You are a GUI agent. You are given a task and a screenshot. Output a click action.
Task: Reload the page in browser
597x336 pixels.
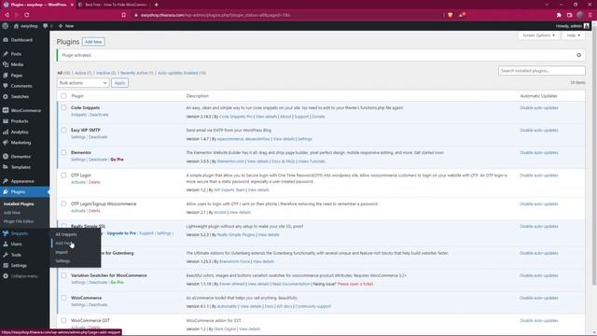point(27,15)
